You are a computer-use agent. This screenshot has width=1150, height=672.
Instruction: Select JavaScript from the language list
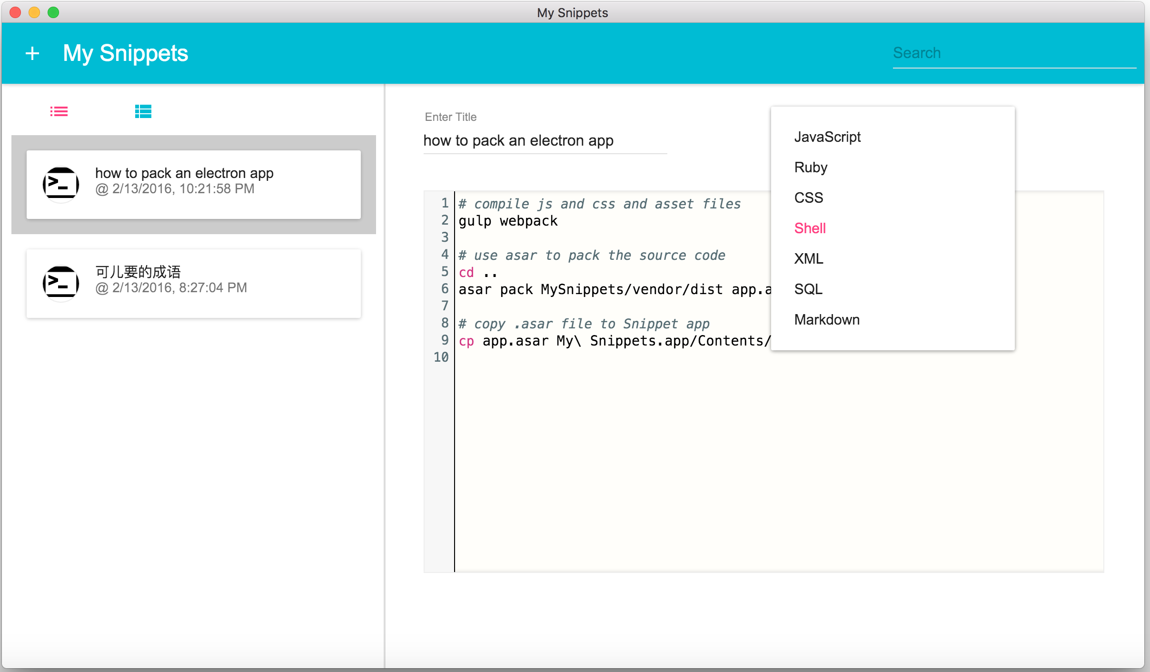pos(827,137)
